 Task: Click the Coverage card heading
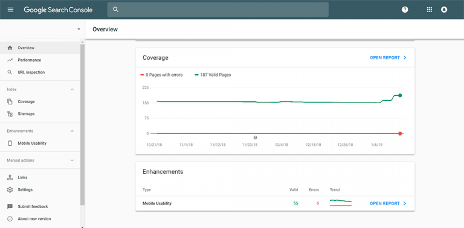point(155,58)
